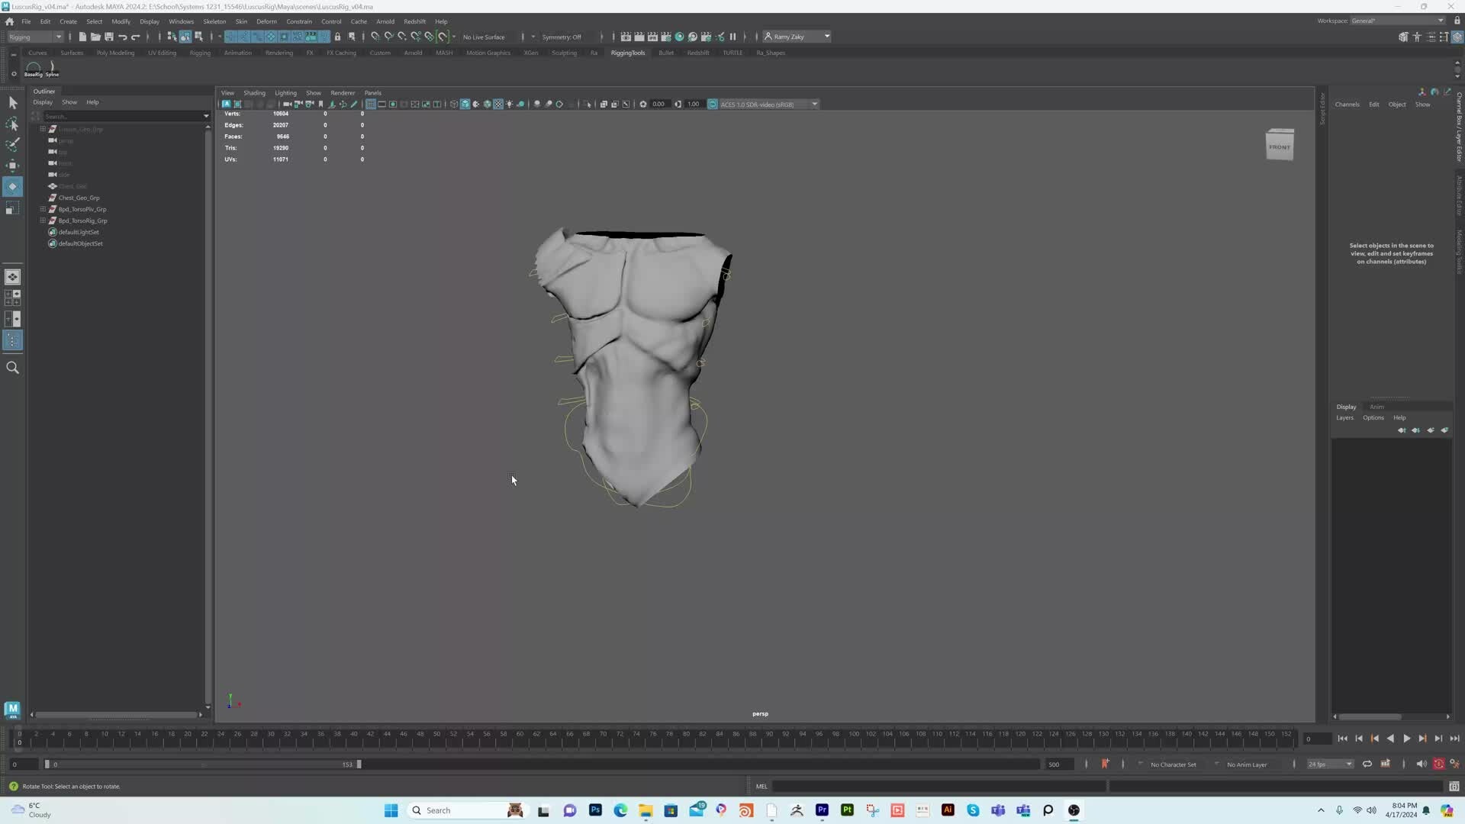The image size is (1465, 824).
Task: Open the Skeleton menu
Action: click(x=214, y=21)
